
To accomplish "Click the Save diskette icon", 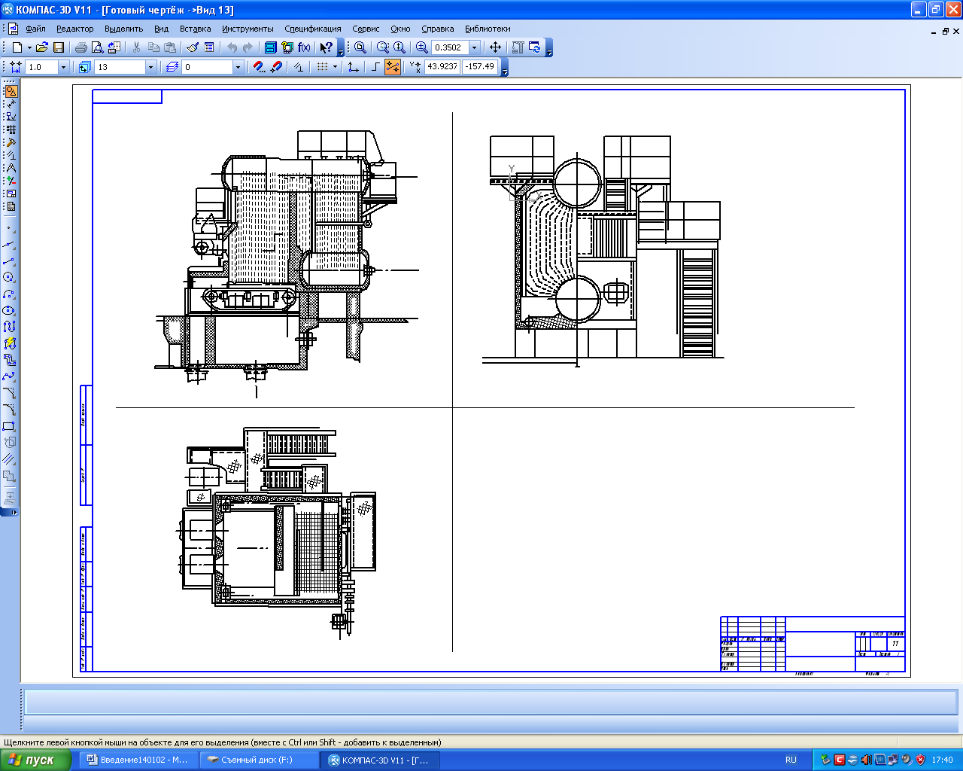I will 59,47.
